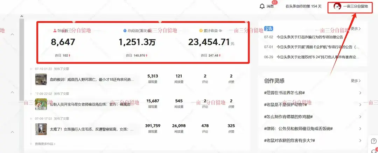The width and height of the screenshot is (378, 153).
Task: Click the 545 阅读量 value
Action: click(x=179, y=101)
